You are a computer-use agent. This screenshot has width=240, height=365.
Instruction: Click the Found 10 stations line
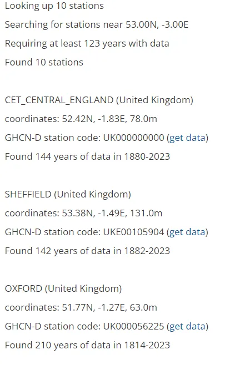coord(44,62)
